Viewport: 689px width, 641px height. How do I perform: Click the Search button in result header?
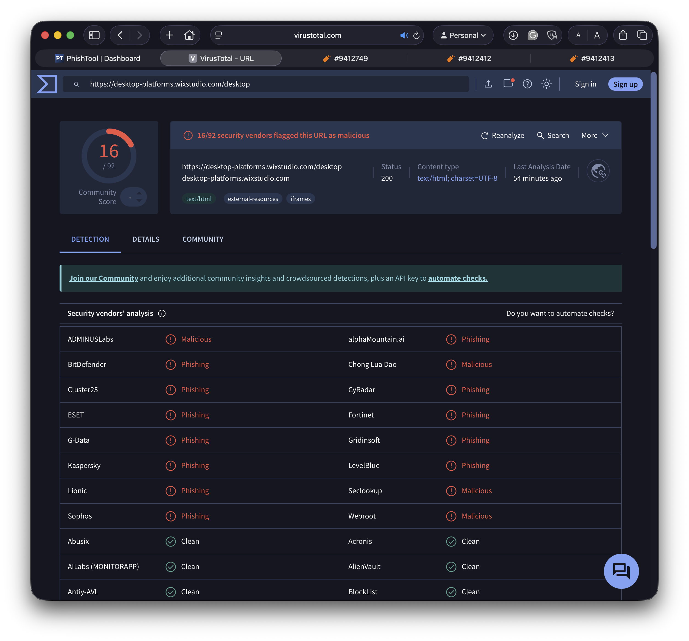(x=553, y=135)
